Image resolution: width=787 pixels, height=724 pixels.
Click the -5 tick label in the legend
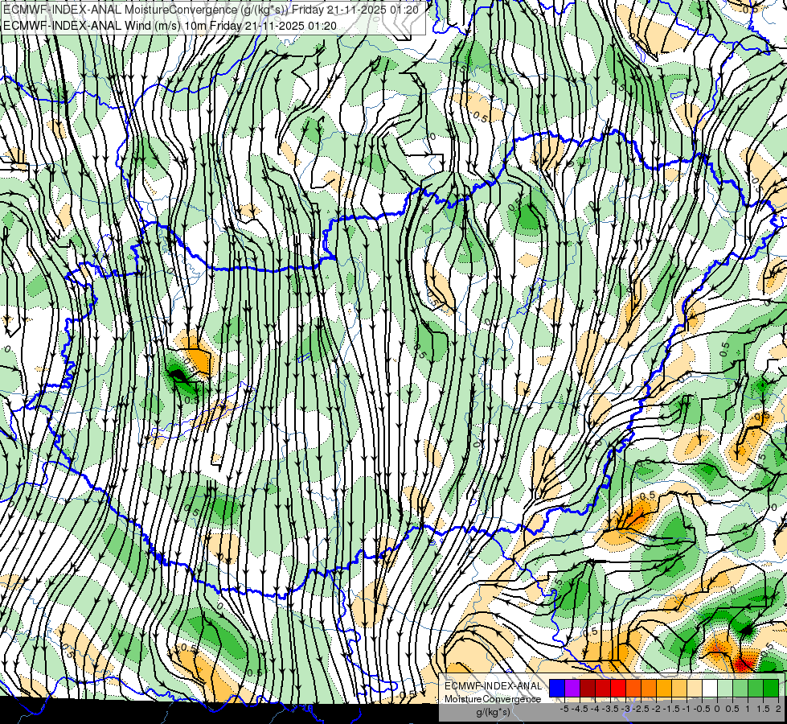(564, 709)
